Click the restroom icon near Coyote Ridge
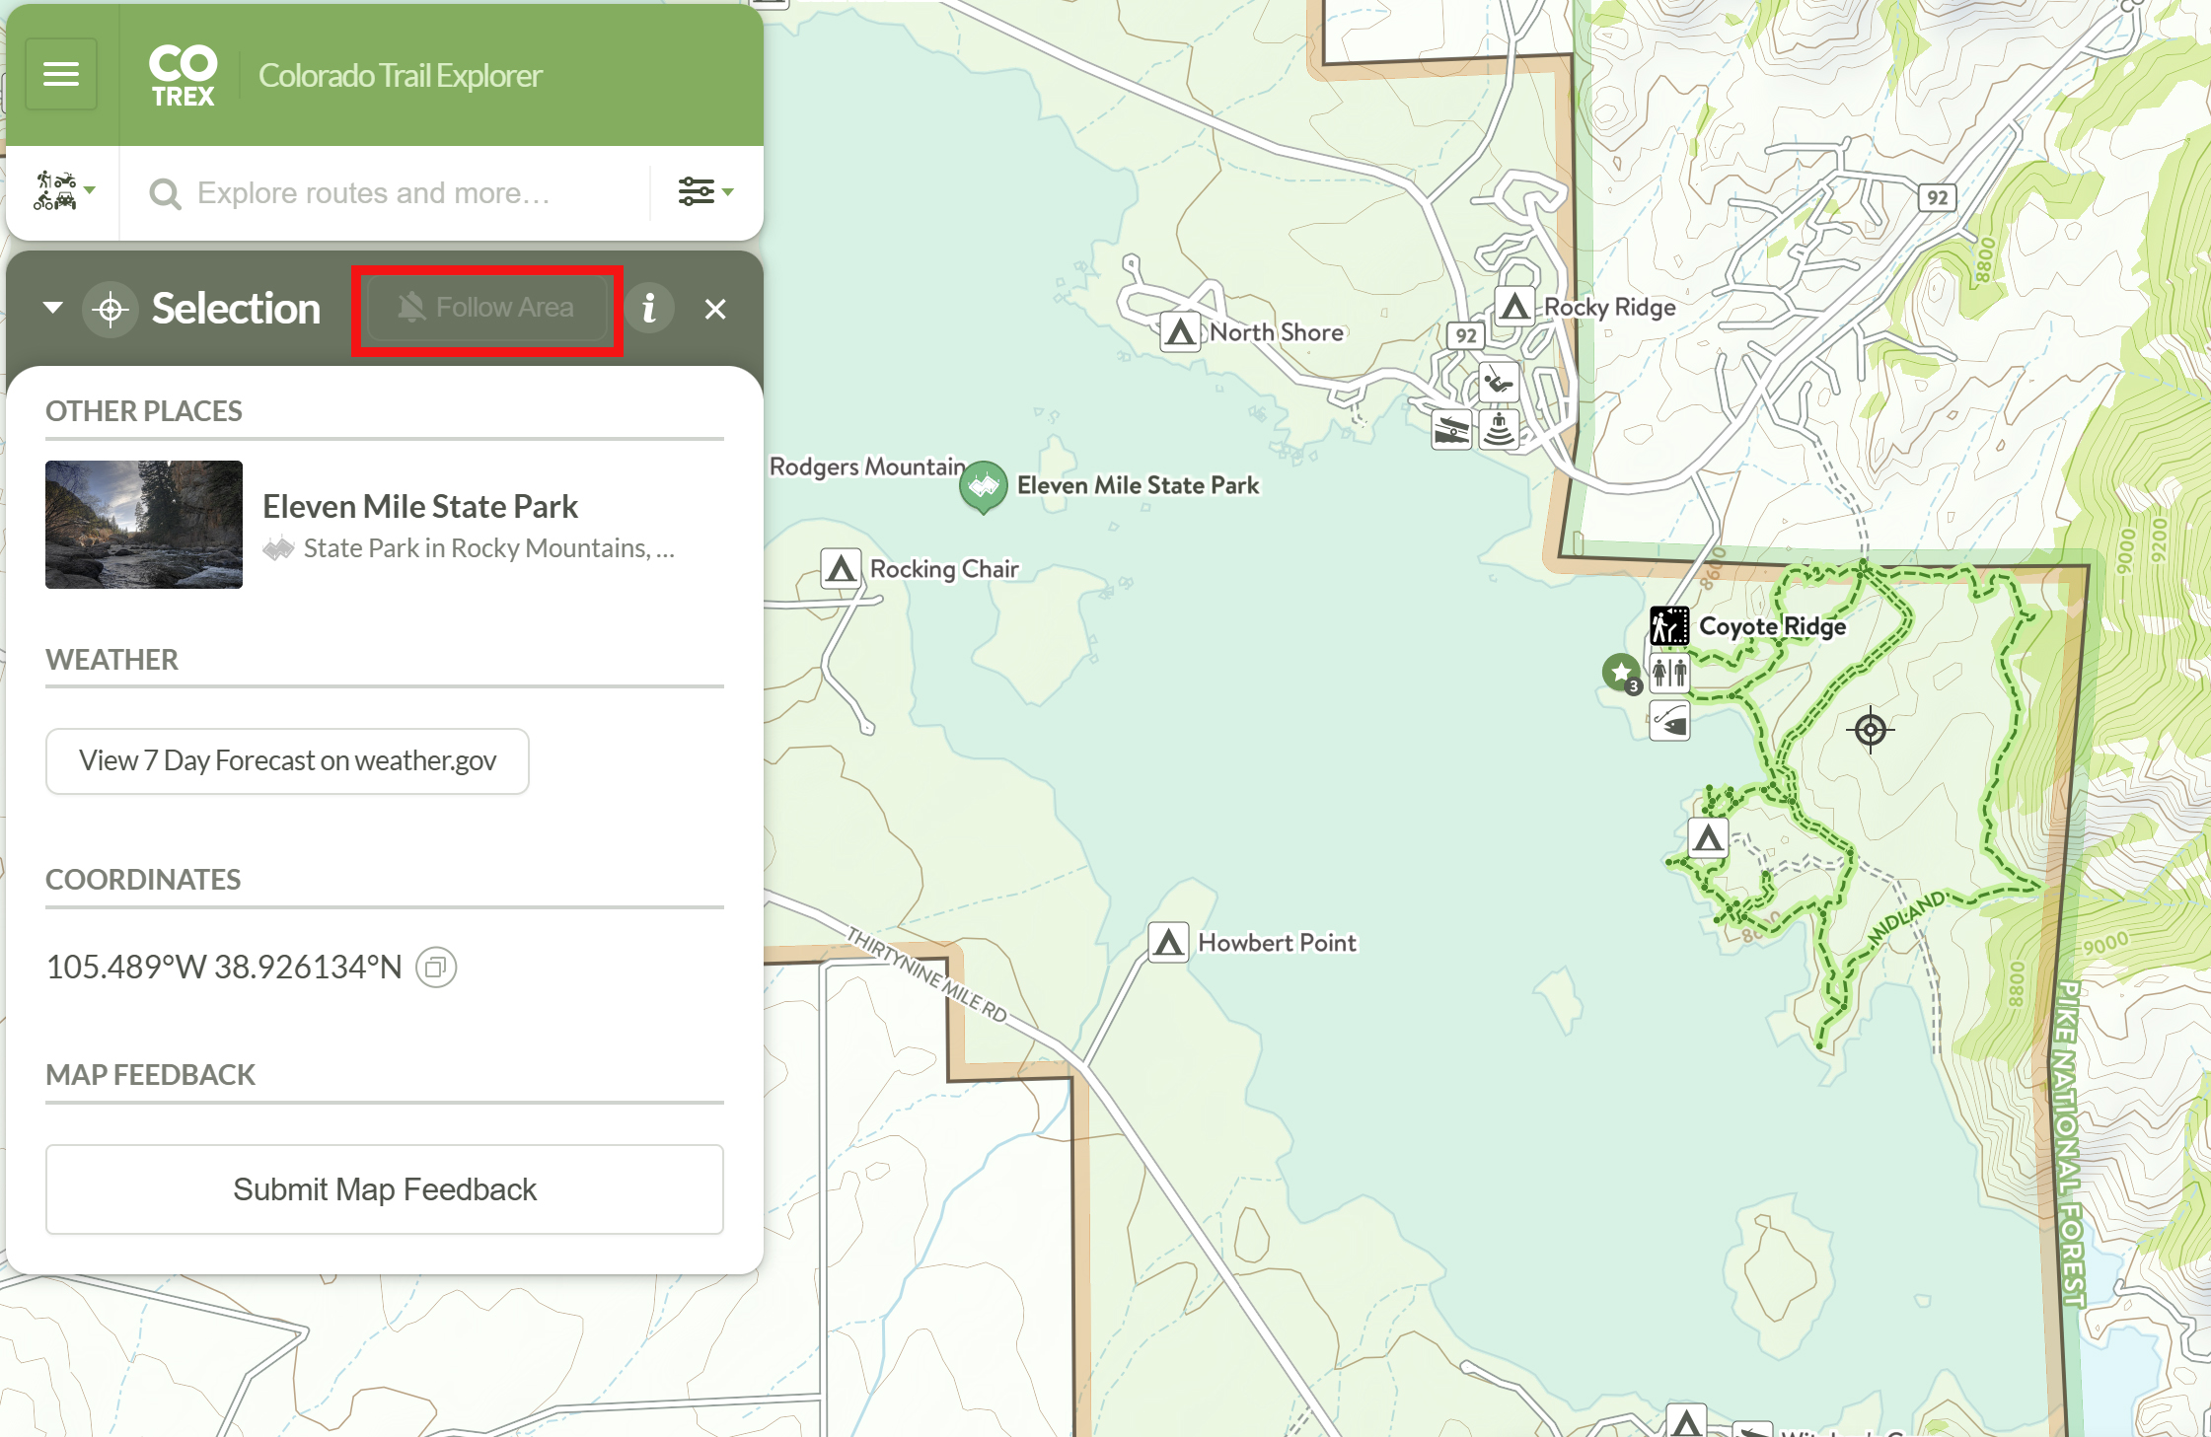The height and width of the screenshot is (1437, 2211). tap(1669, 674)
